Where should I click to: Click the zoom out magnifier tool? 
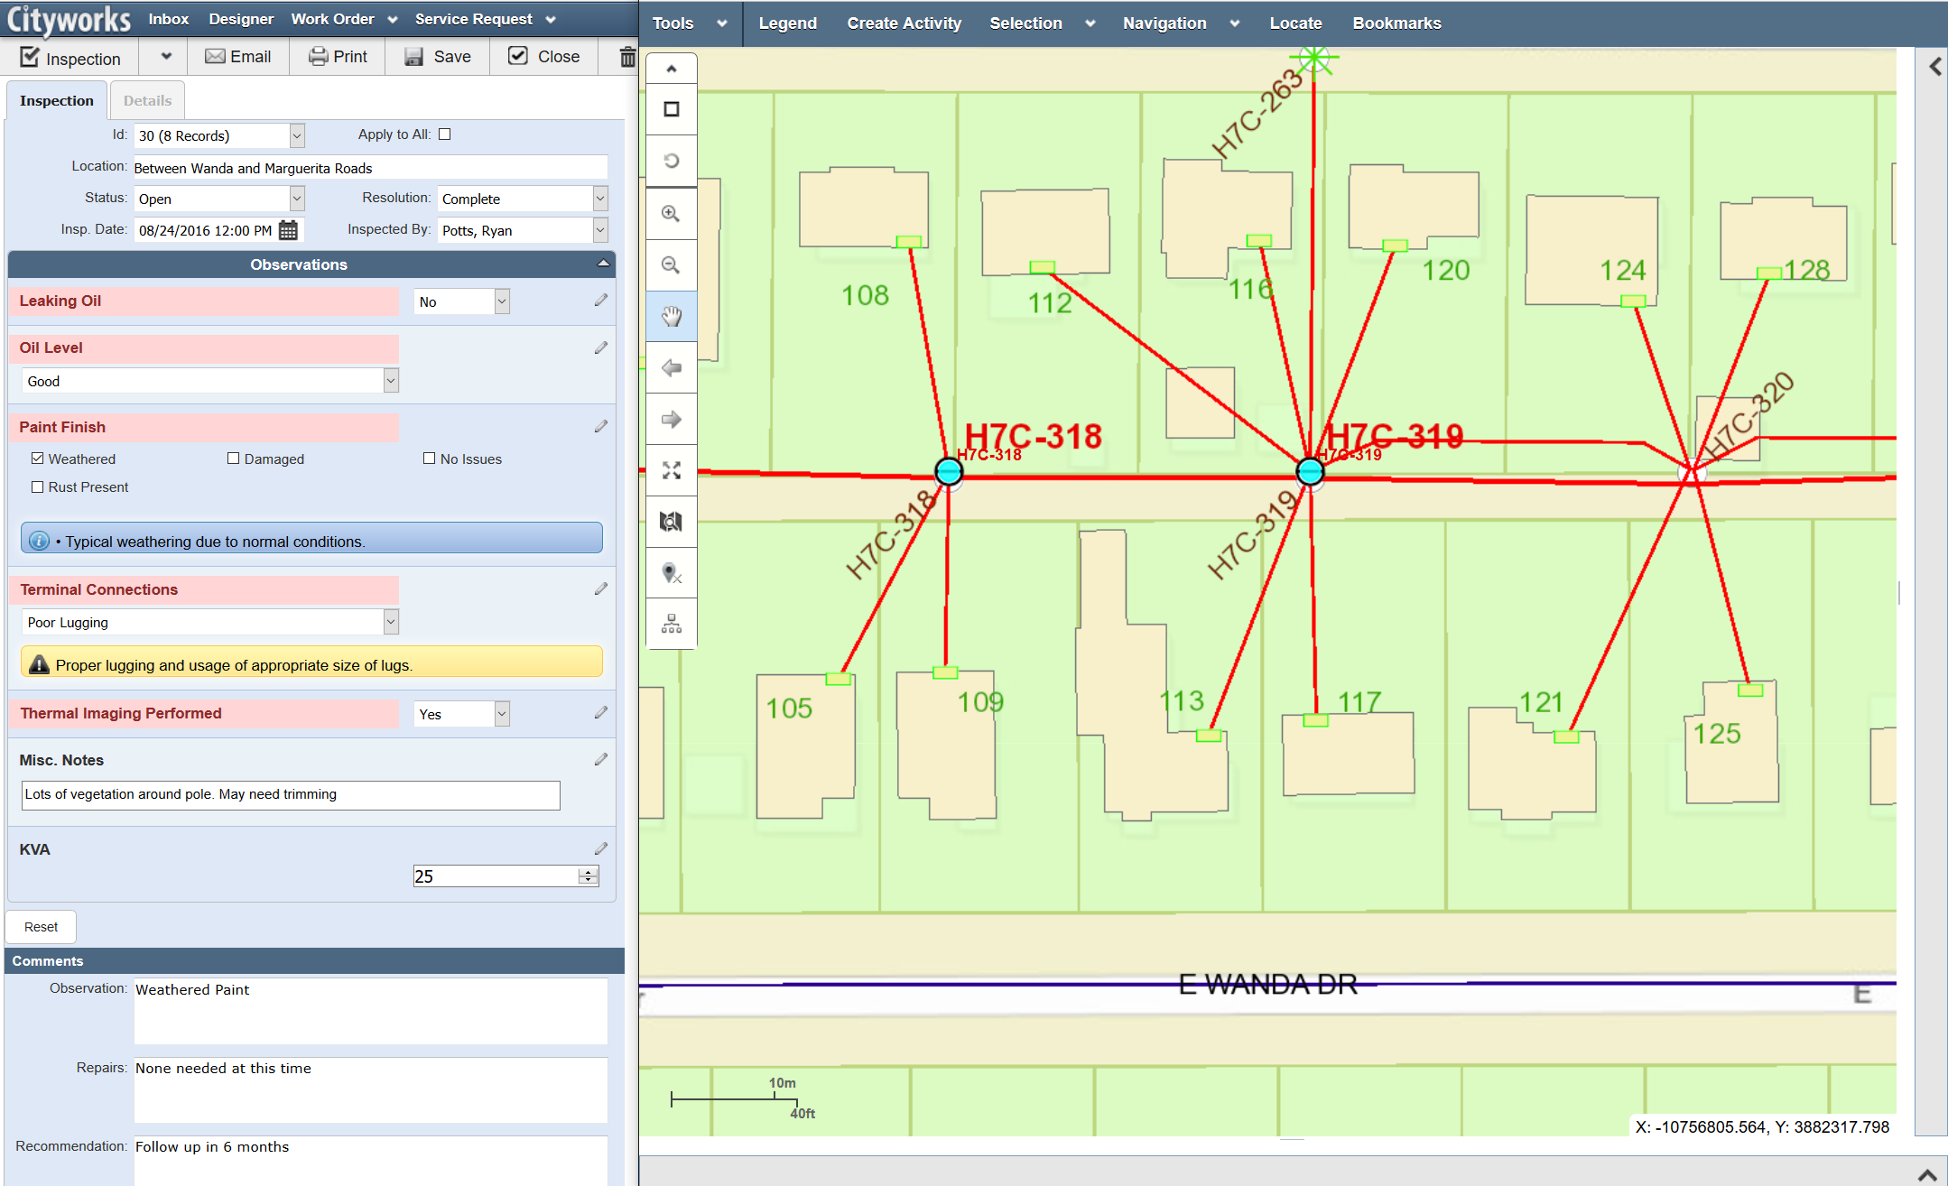[671, 265]
